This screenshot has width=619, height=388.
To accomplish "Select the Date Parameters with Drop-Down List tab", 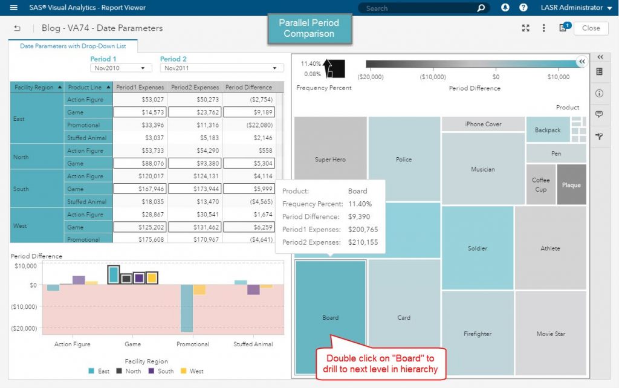I will tap(73, 46).
